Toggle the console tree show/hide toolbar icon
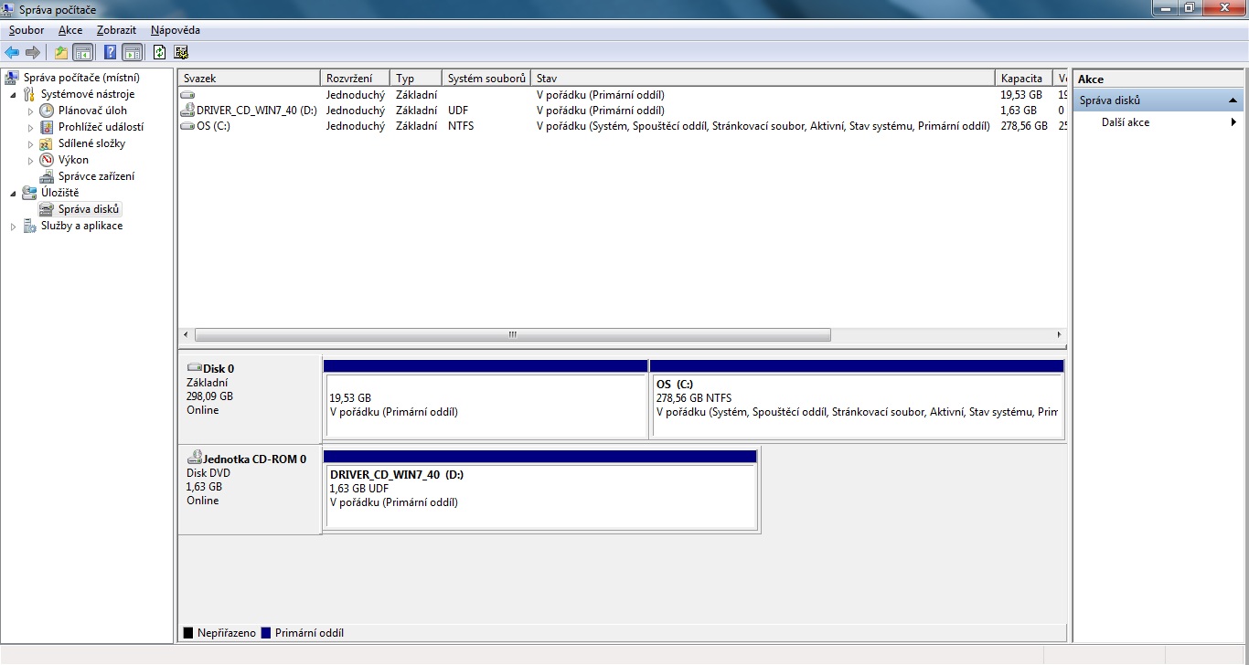The image size is (1249, 665). pos(82,52)
